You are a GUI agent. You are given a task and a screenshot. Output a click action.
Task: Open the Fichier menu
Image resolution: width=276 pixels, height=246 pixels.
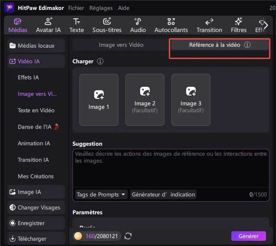coord(76,8)
